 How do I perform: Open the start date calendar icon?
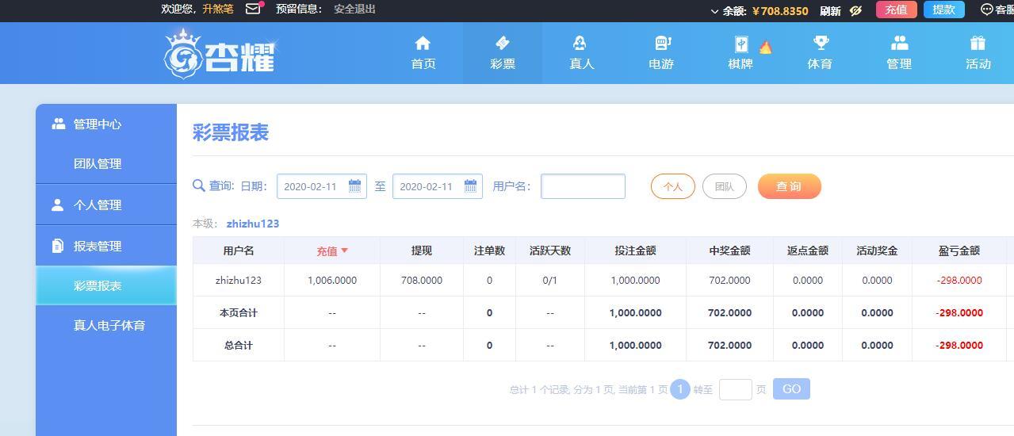tap(354, 186)
